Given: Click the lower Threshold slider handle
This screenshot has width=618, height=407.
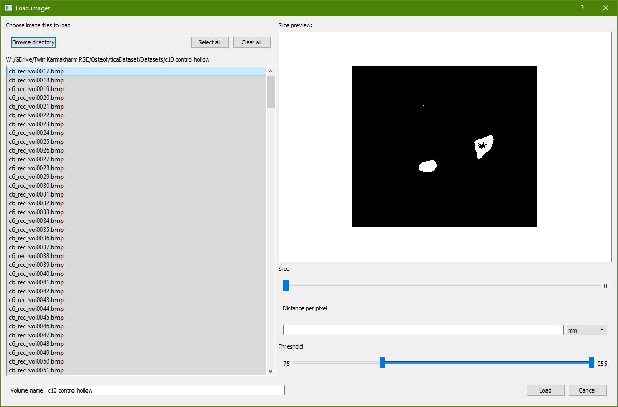Looking at the screenshot, I should 382,363.
